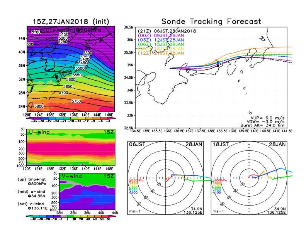Click the 5150 contour label near the top

pos(64,34)
